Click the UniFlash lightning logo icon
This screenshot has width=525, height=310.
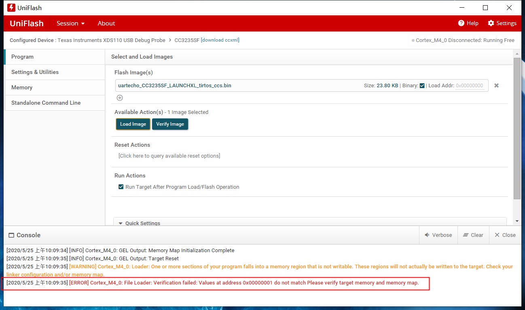pyautogui.click(x=11, y=8)
